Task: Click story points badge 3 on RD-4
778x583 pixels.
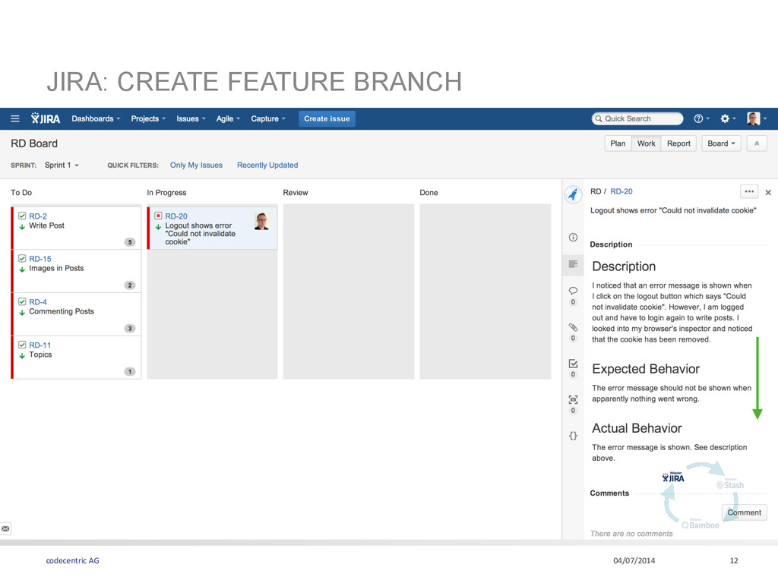Action: coord(130,329)
